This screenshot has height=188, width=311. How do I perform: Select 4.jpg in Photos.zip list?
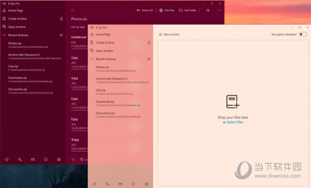click(x=79, y=83)
